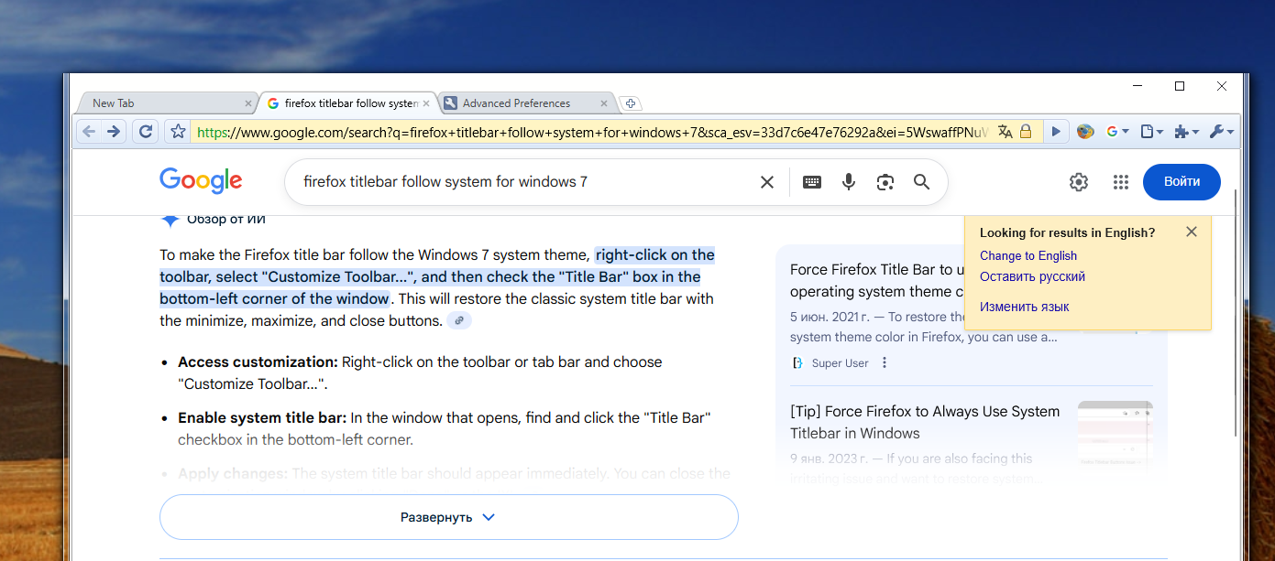1275x561 pixels.
Task: Expand the dropdown arrow beside the page icon
Action: (x=1160, y=132)
